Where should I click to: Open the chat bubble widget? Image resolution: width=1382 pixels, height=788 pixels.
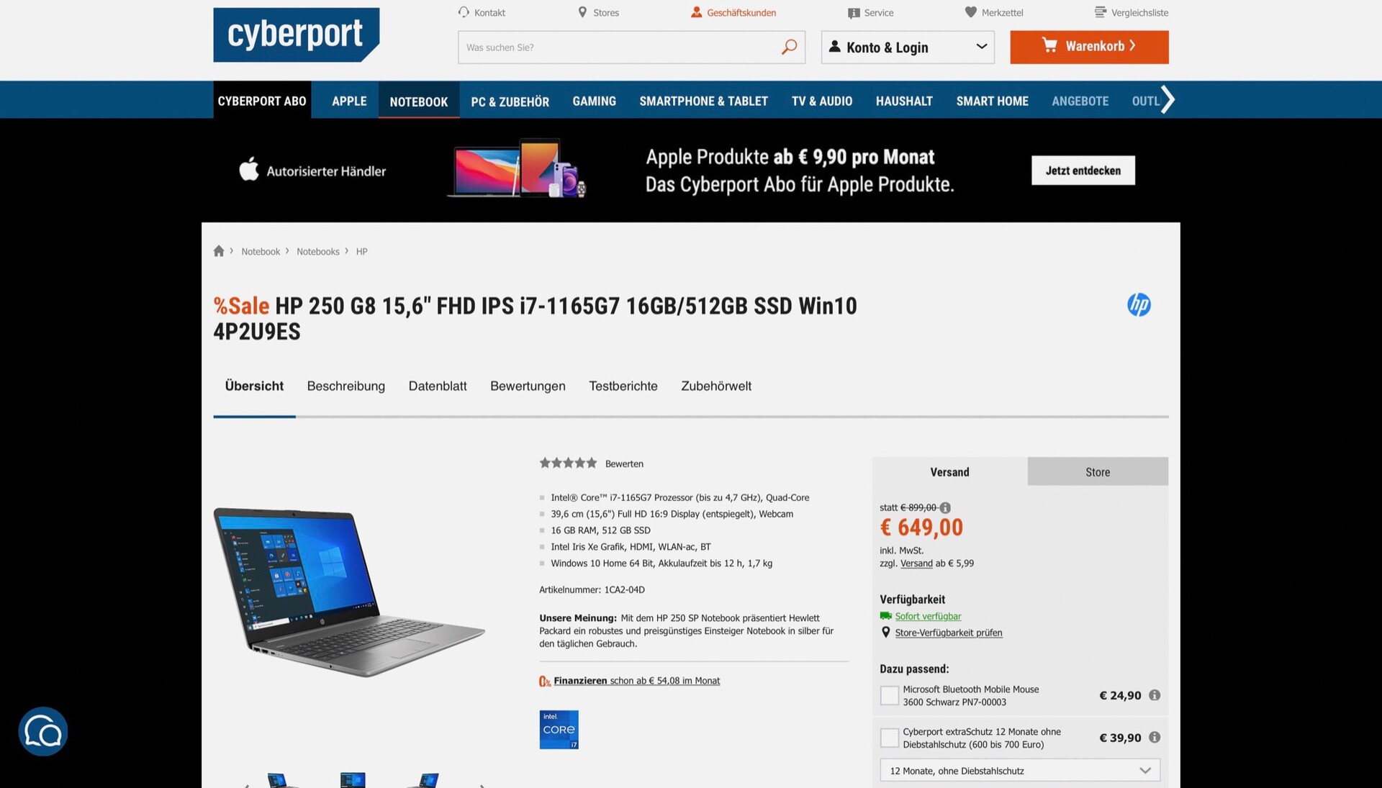(43, 731)
